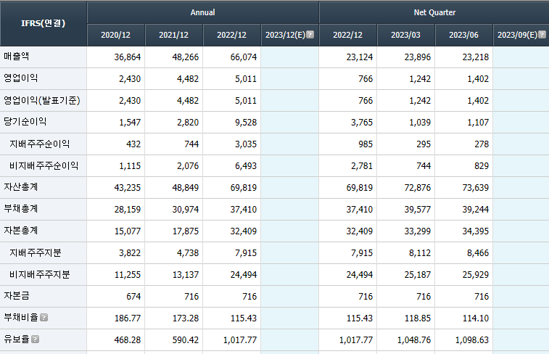This screenshot has width=549, height=354.
Task: Open the 유보율 help question-mark icon
Action: [35, 339]
